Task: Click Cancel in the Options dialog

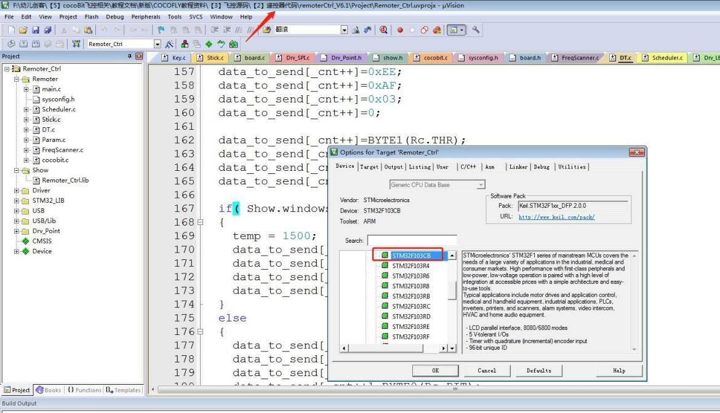Action: pos(487,371)
